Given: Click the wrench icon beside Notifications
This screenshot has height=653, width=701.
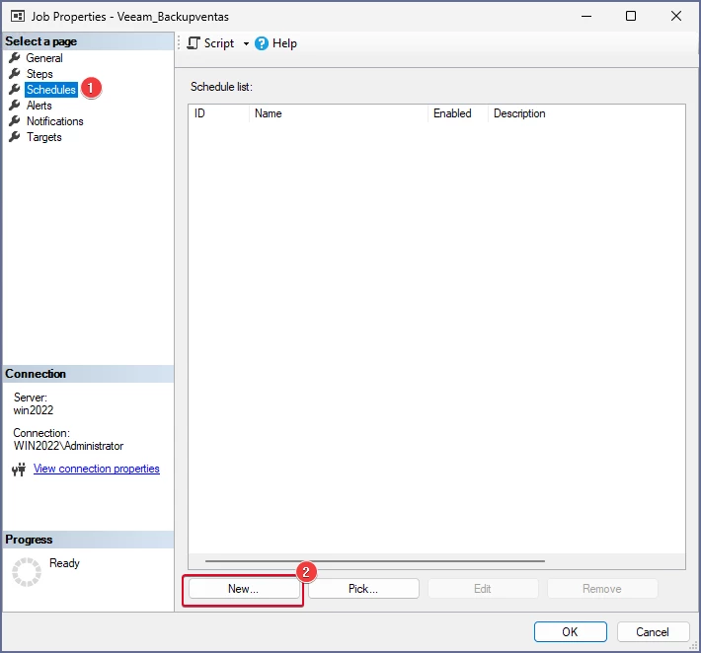Looking at the screenshot, I should tap(15, 121).
